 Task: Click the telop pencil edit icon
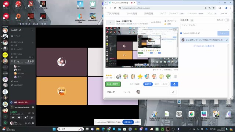173,92
